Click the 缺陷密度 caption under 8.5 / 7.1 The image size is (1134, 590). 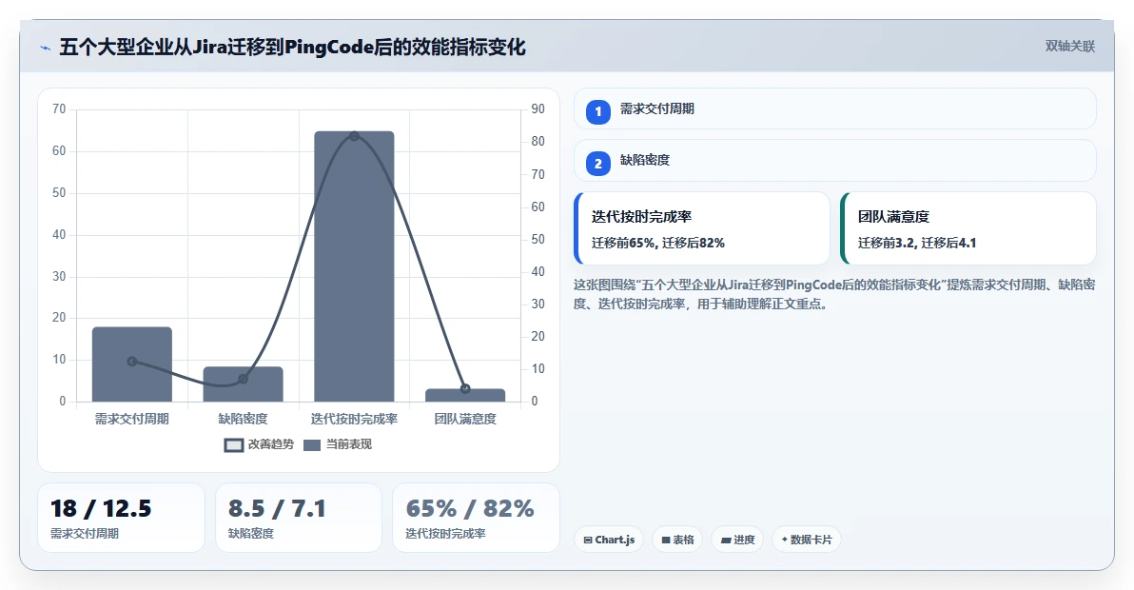pyautogui.click(x=251, y=534)
